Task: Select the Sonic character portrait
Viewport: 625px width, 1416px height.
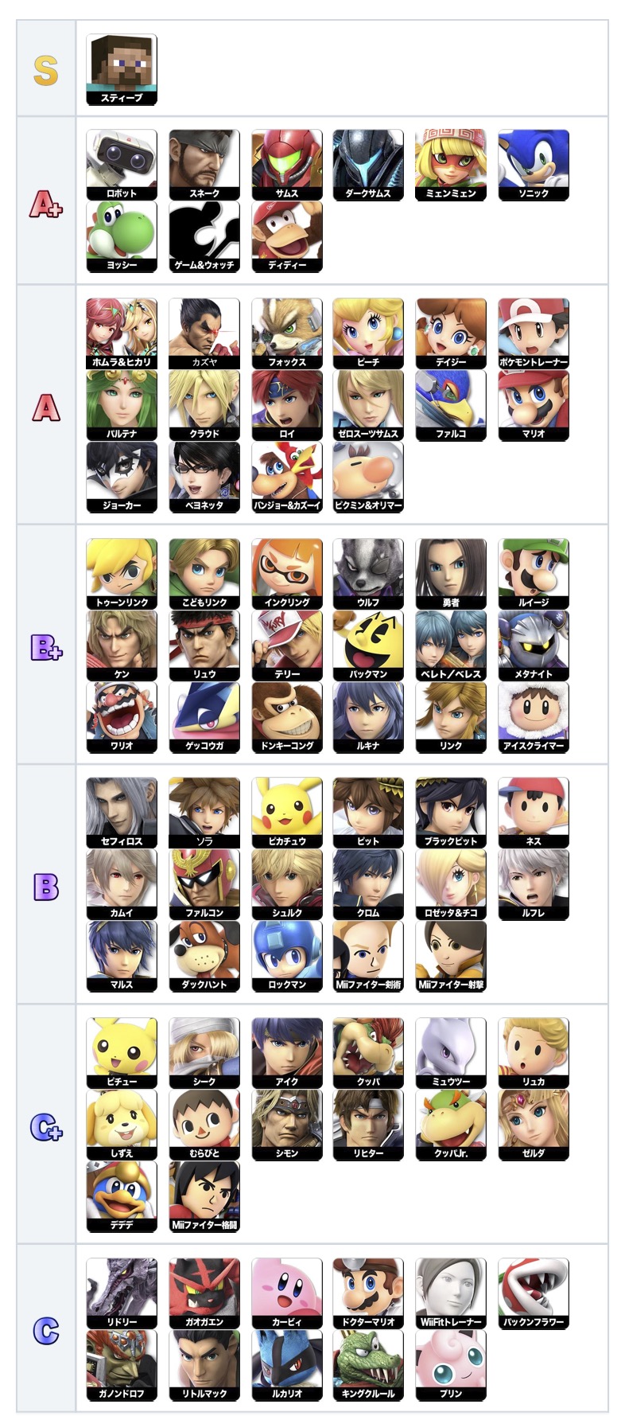Action: click(533, 165)
